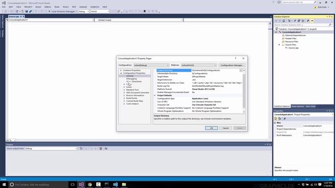Screen dimensions: 335x188
Task: Open the Debug solution configuration dropdown
Action: tap(84, 11)
